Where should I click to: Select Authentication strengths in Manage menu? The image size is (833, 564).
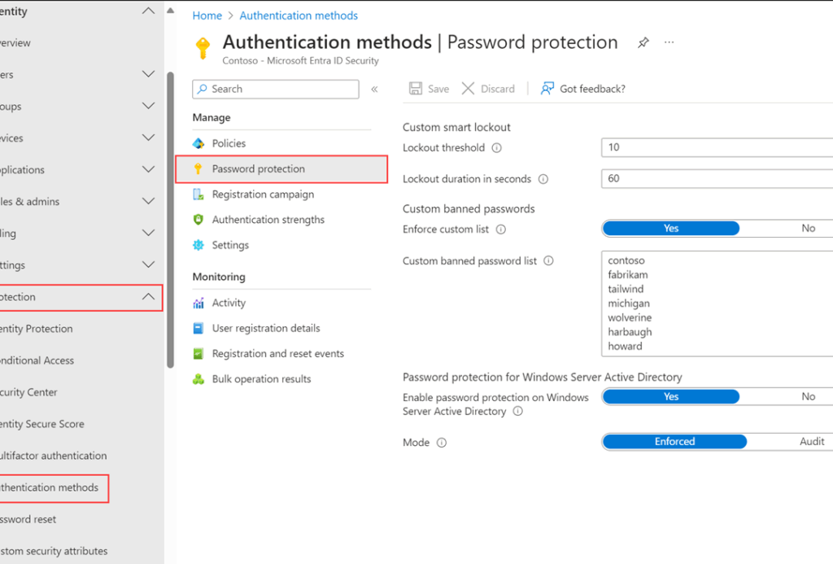coord(268,220)
